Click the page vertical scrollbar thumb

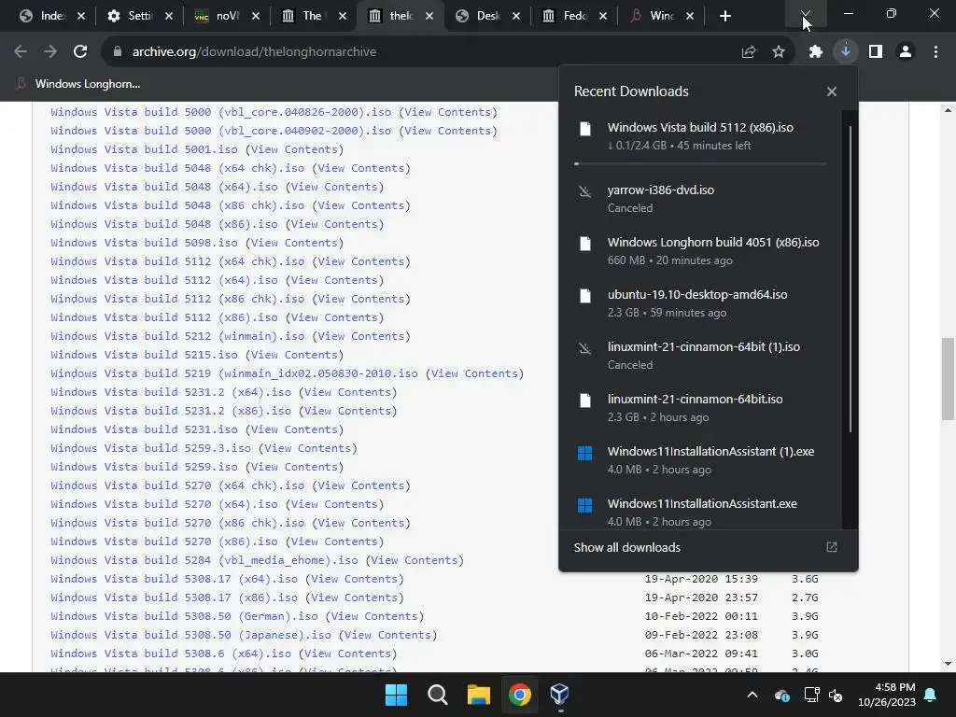click(948, 379)
